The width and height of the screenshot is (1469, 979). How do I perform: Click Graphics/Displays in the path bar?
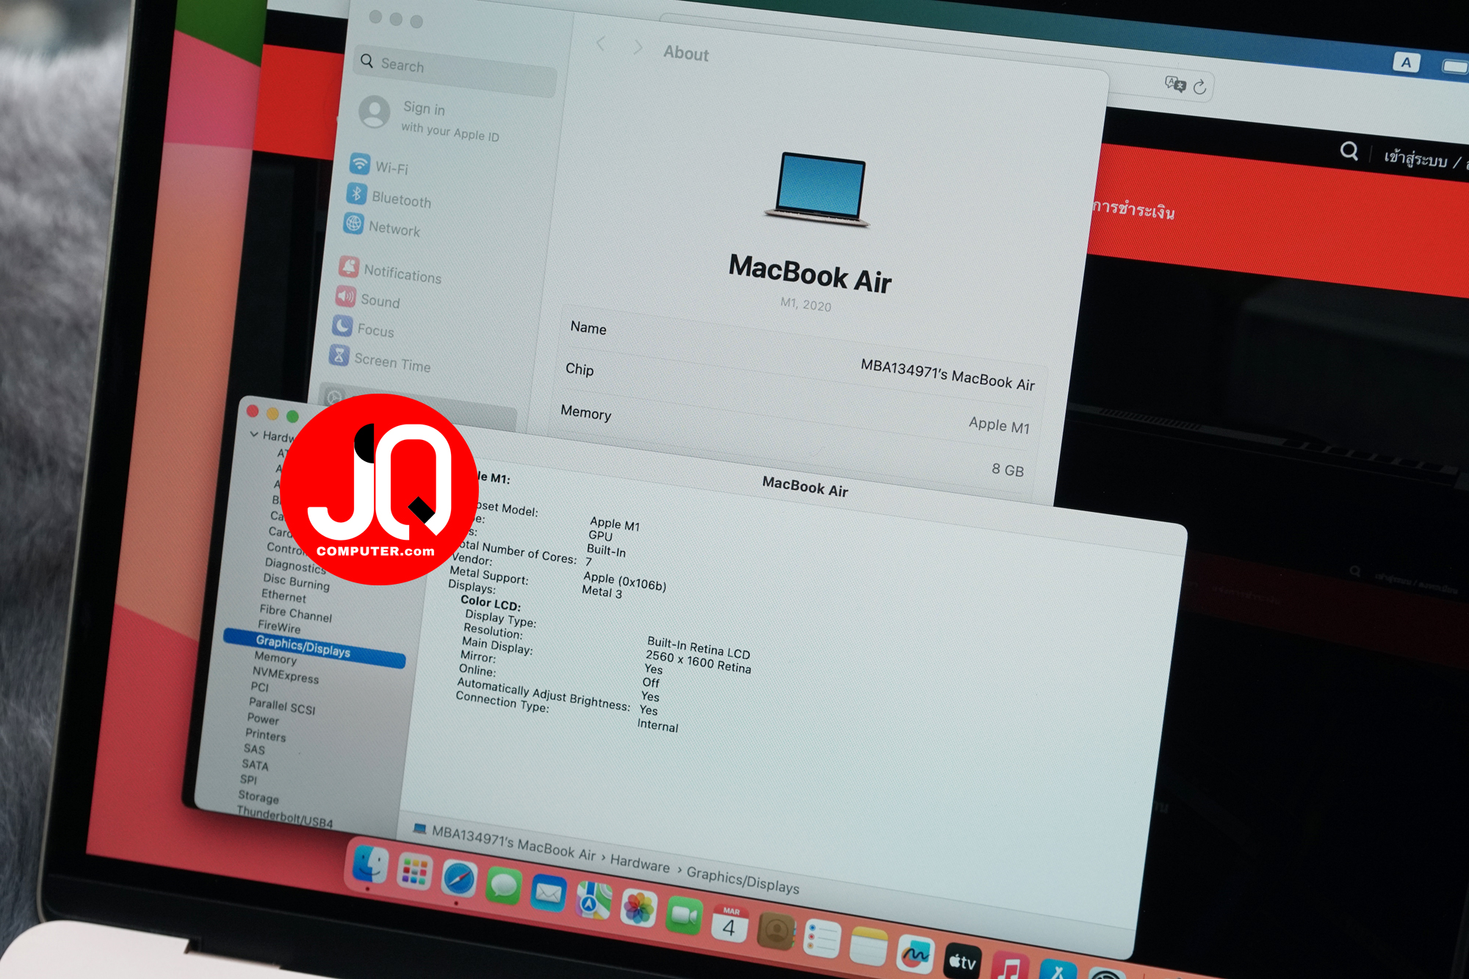point(743,879)
